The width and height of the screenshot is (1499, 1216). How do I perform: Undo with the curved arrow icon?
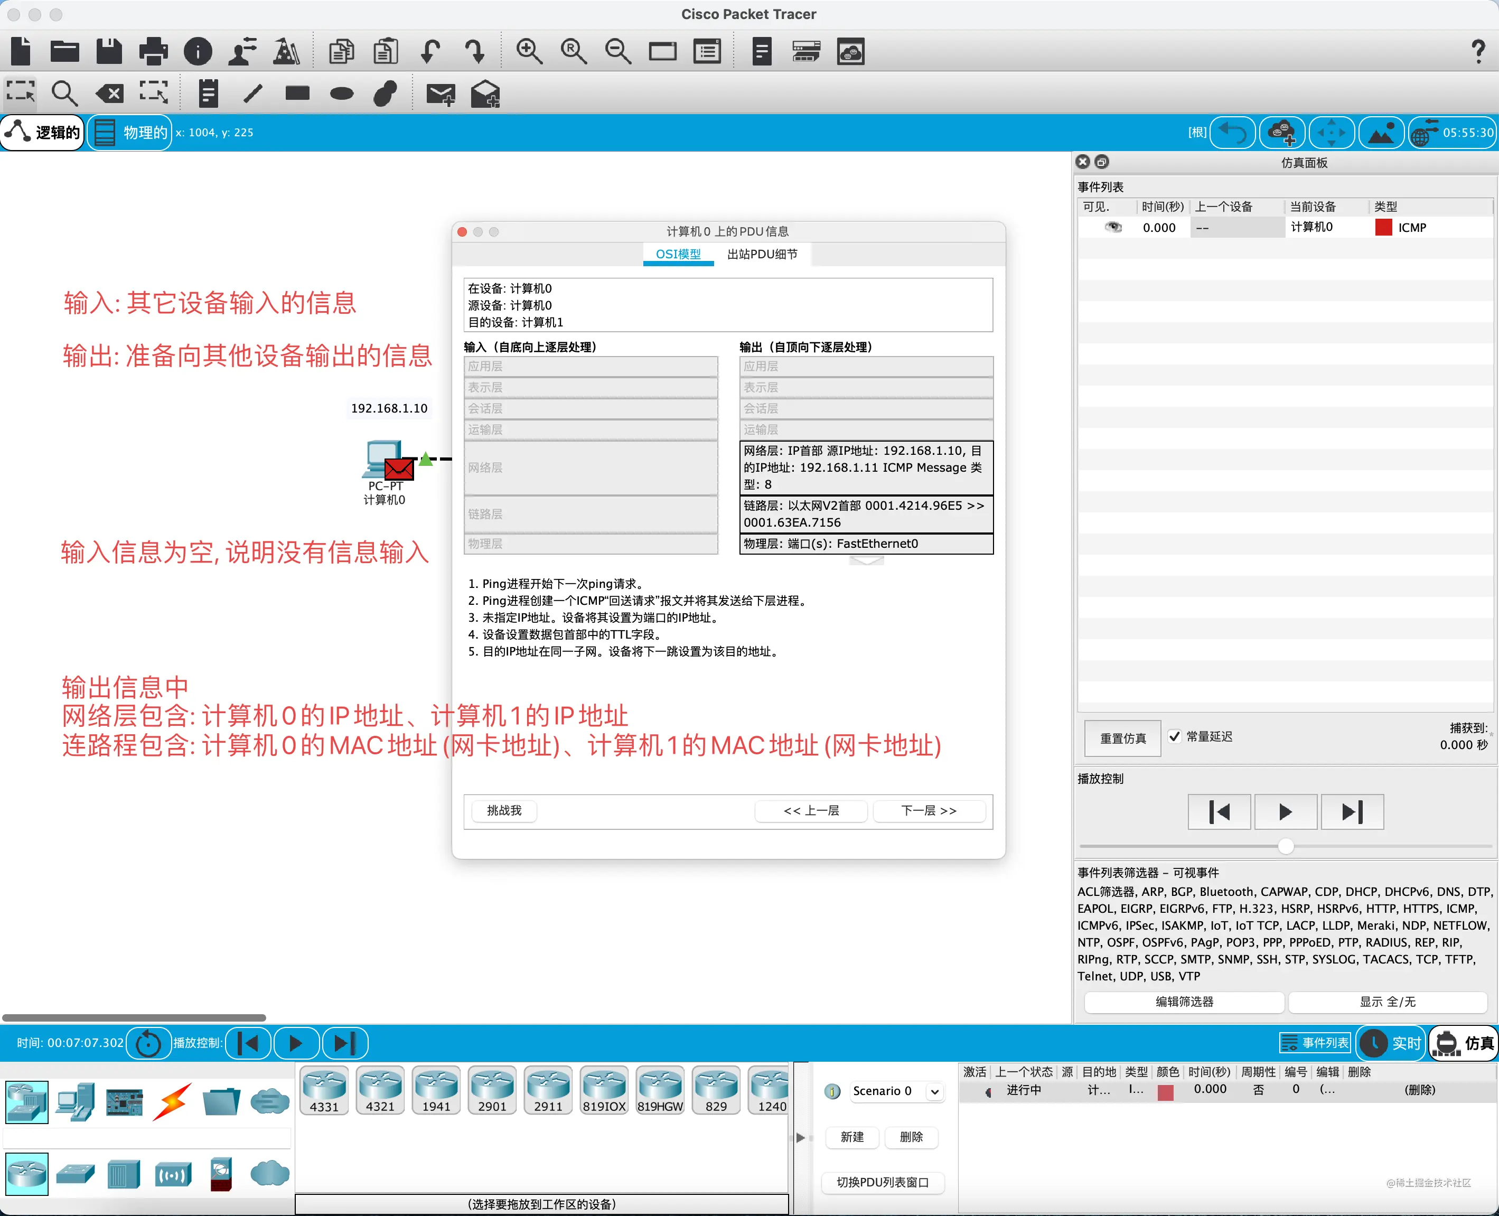(430, 51)
